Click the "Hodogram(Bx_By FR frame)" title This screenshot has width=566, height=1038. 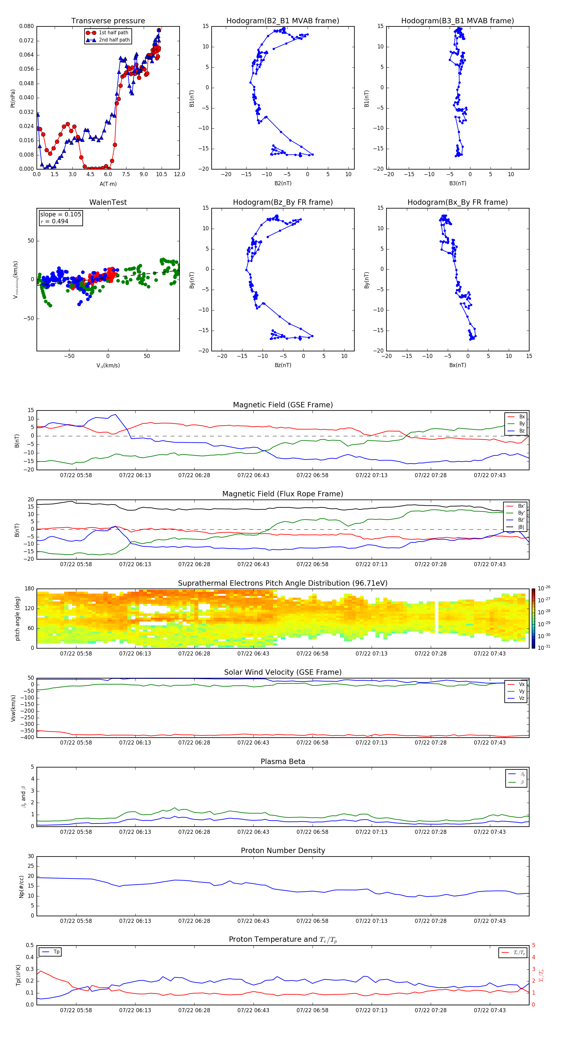458,202
